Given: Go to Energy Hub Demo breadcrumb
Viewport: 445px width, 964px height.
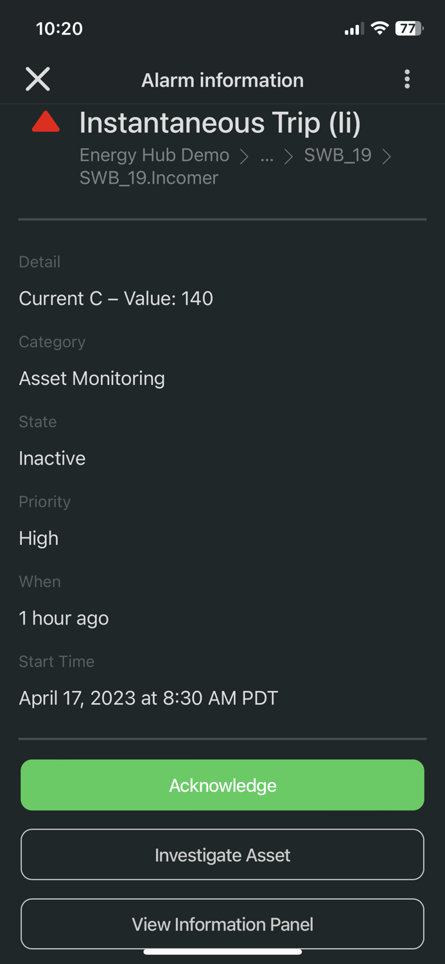Looking at the screenshot, I should tap(154, 156).
